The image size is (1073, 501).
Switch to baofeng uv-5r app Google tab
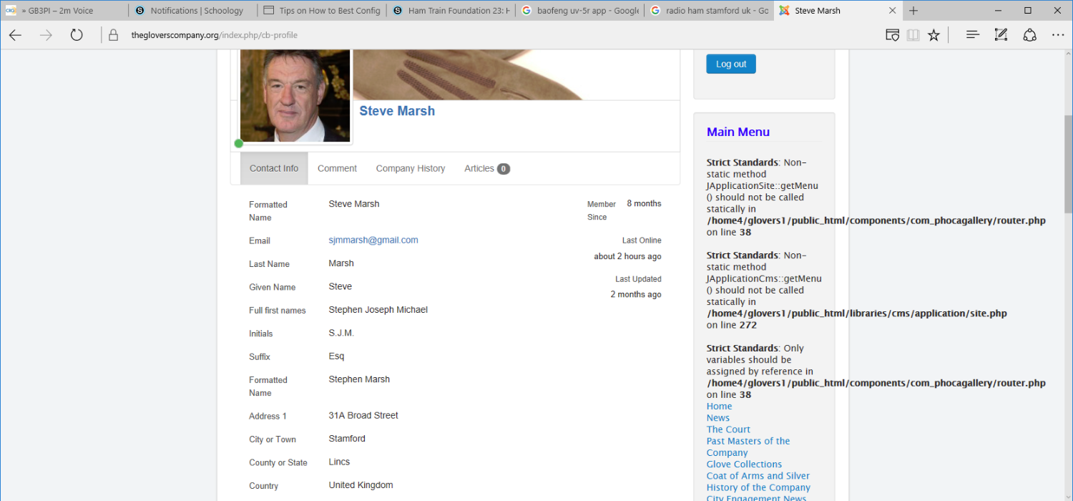(579, 11)
